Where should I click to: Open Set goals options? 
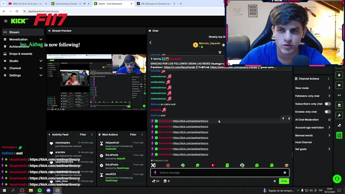click(313, 149)
